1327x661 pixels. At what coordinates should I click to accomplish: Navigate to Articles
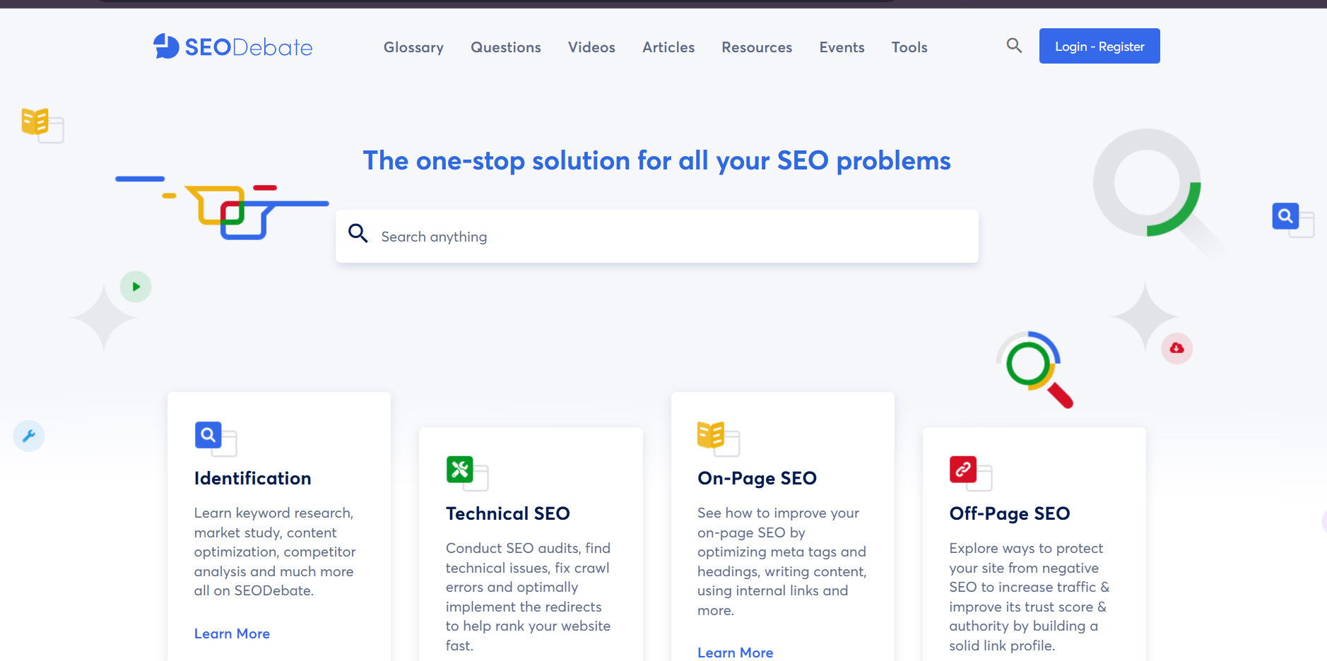[x=668, y=47]
